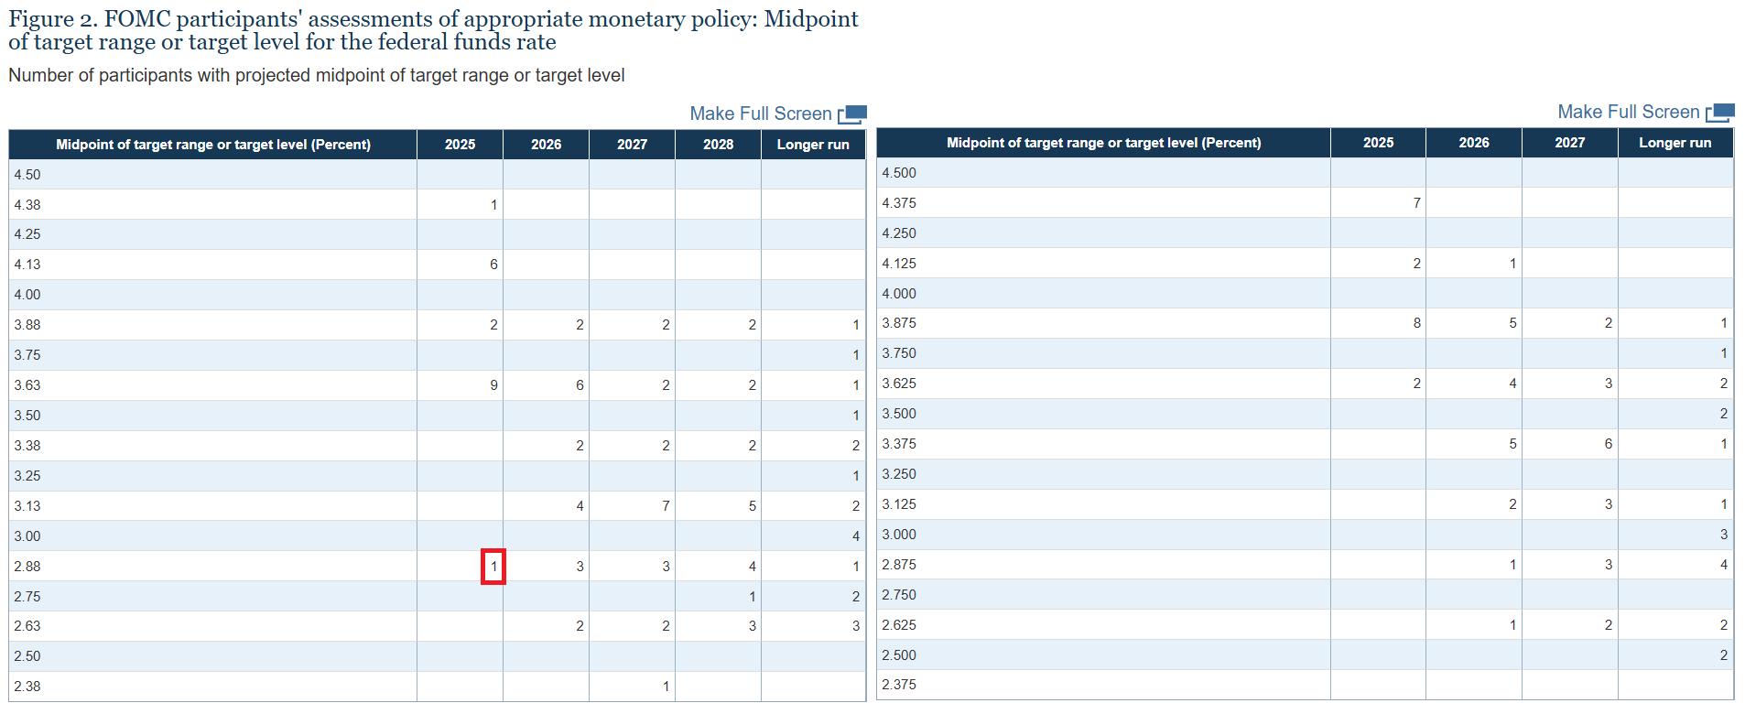1745x703 pixels.
Task: Select the 3.00 row label
Action: (27, 536)
